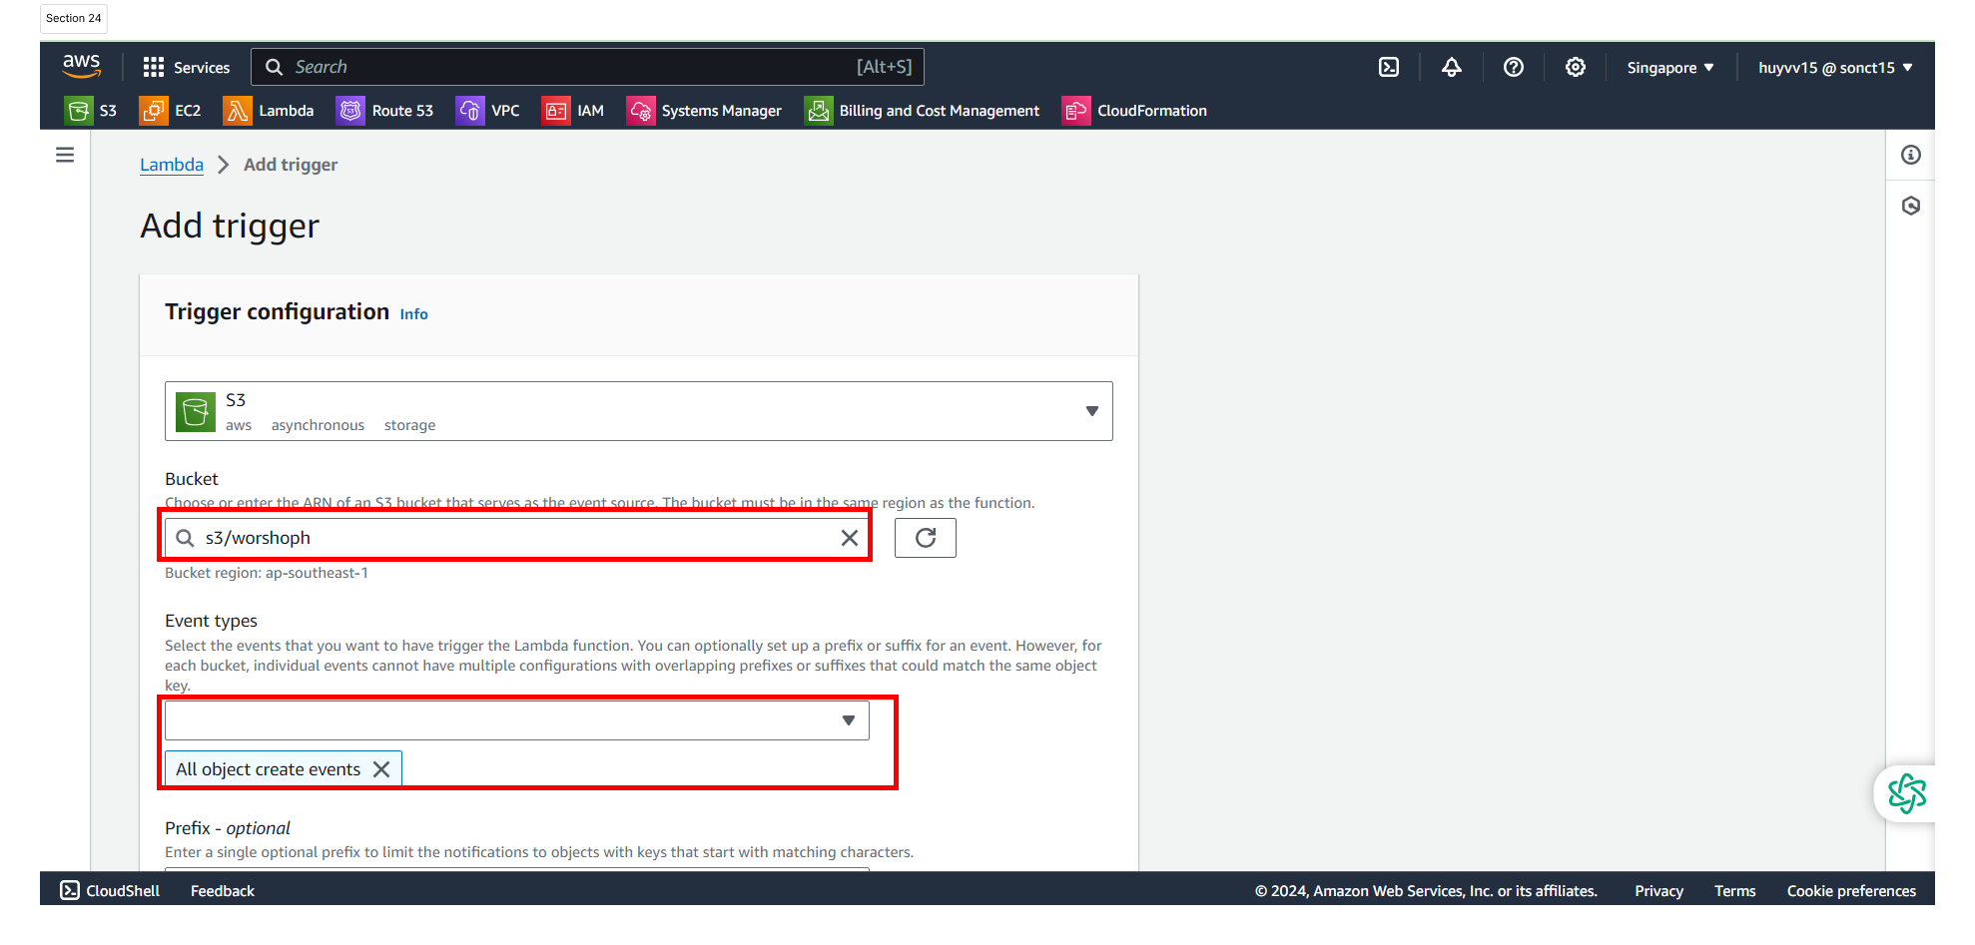Viewport: 1975px width, 945px height.
Task: Click the Add trigger breadcrumb text
Action: click(x=291, y=165)
